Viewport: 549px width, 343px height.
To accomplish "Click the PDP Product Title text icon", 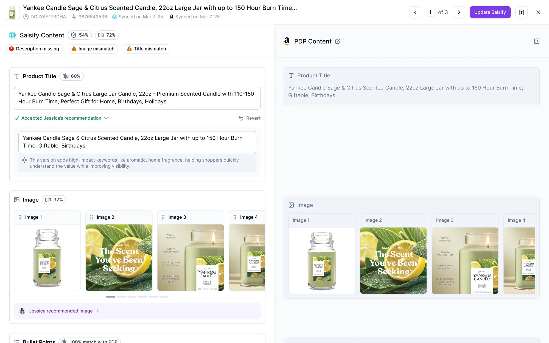I will point(291,75).
